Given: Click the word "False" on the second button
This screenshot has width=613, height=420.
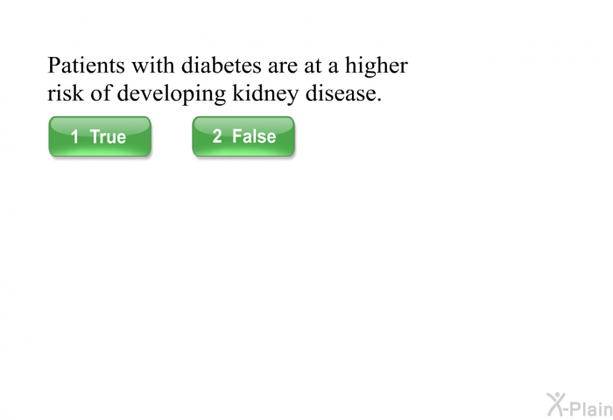Looking at the screenshot, I should (x=254, y=136).
